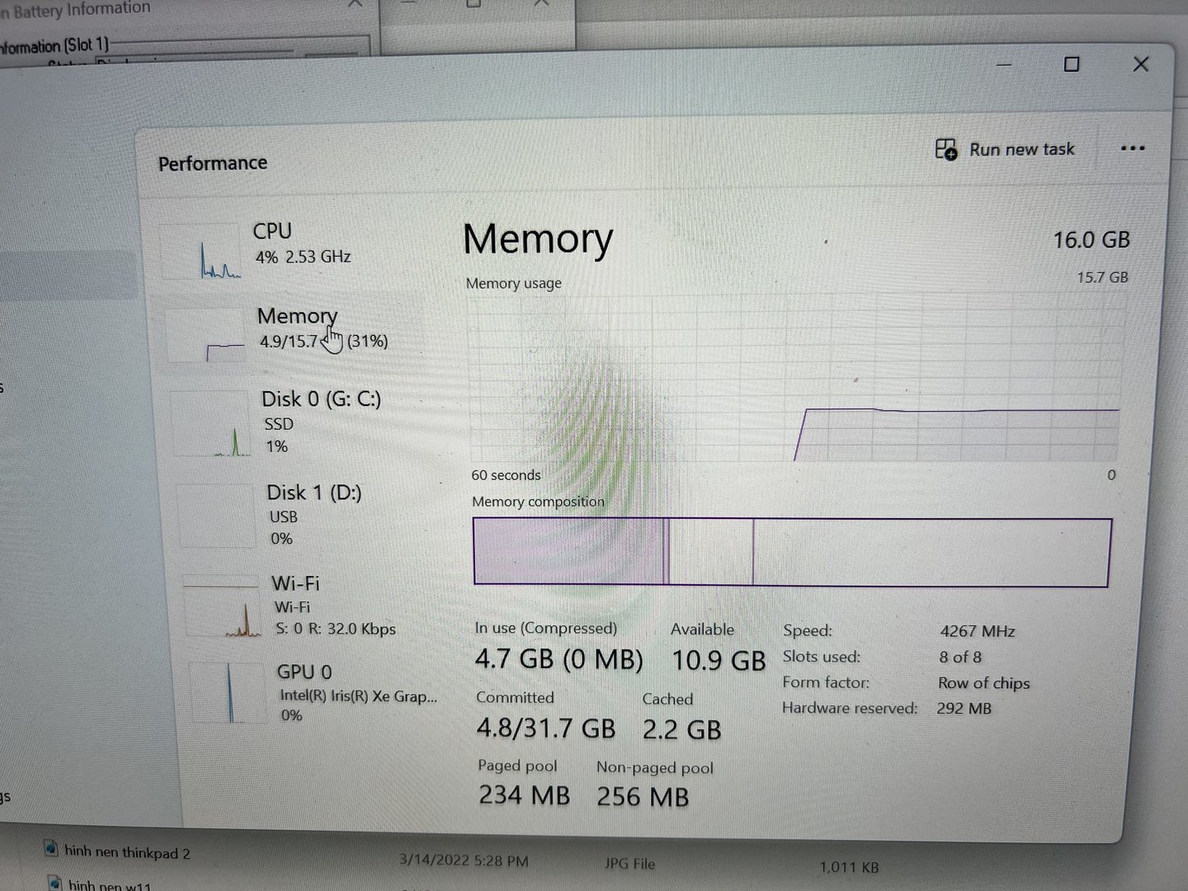
Task: Minimize the Task Manager window
Action: point(1004,64)
